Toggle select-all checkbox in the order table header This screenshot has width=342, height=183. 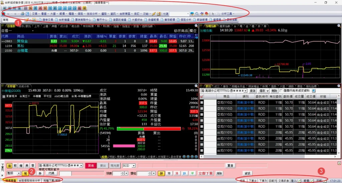201,96
